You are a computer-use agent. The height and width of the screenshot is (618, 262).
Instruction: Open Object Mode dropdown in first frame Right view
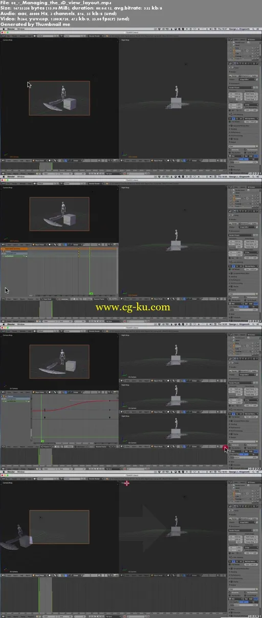(160, 160)
